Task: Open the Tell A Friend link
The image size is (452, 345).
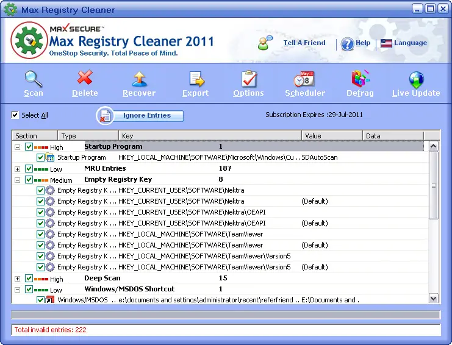Action: [x=304, y=43]
